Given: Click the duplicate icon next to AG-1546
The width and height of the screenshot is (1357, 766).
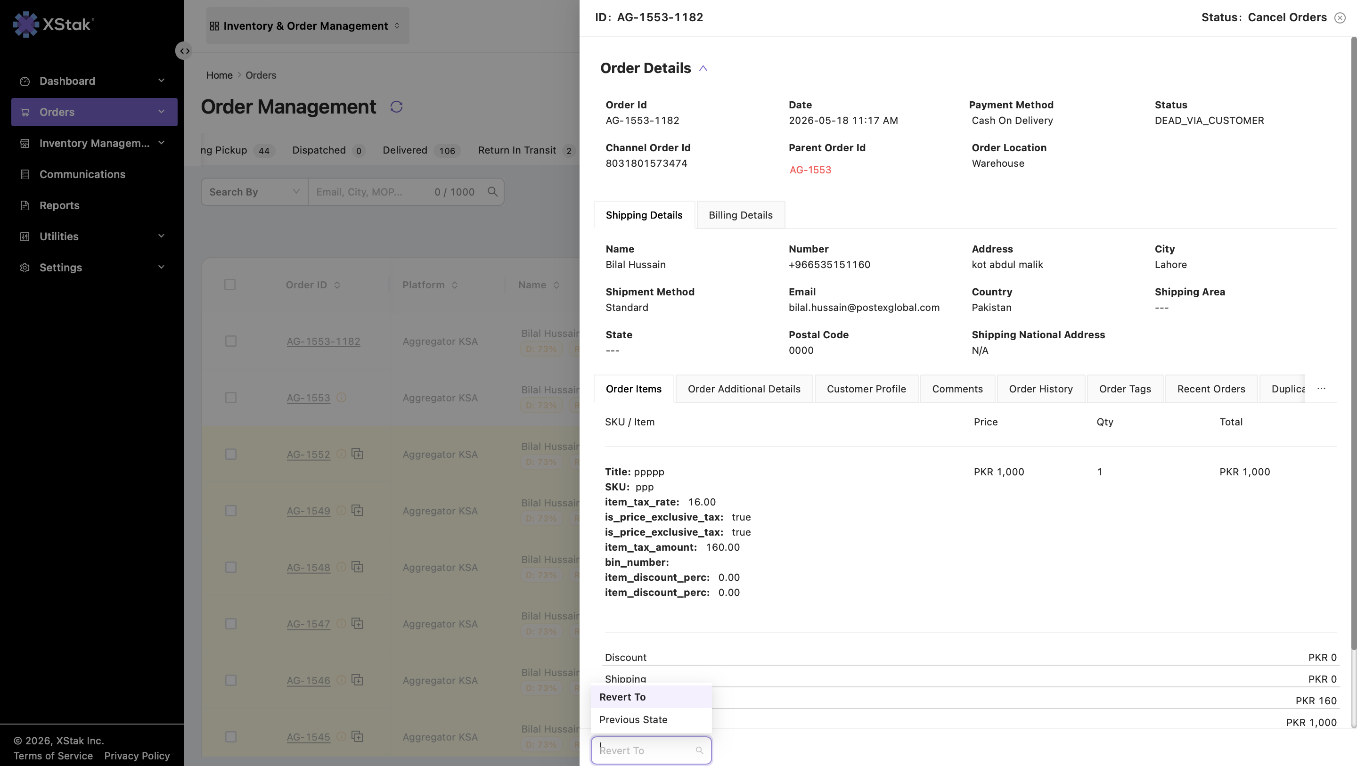Looking at the screenshot, I should click(357, 680).
